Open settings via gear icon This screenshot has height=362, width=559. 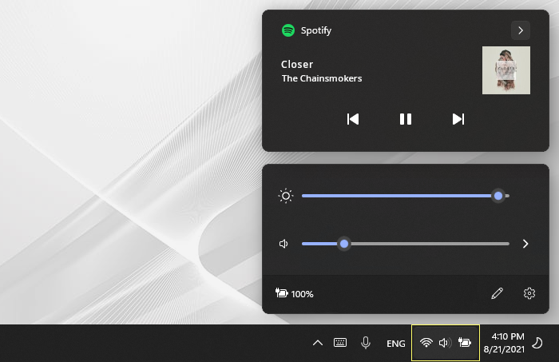529,293
